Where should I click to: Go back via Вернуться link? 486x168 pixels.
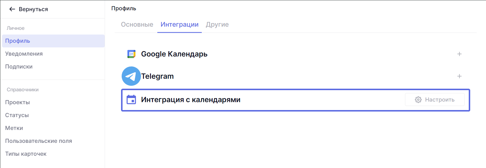(x=33, y=9)
